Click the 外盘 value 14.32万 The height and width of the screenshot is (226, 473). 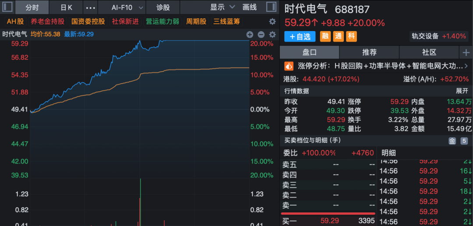[459, 111]
